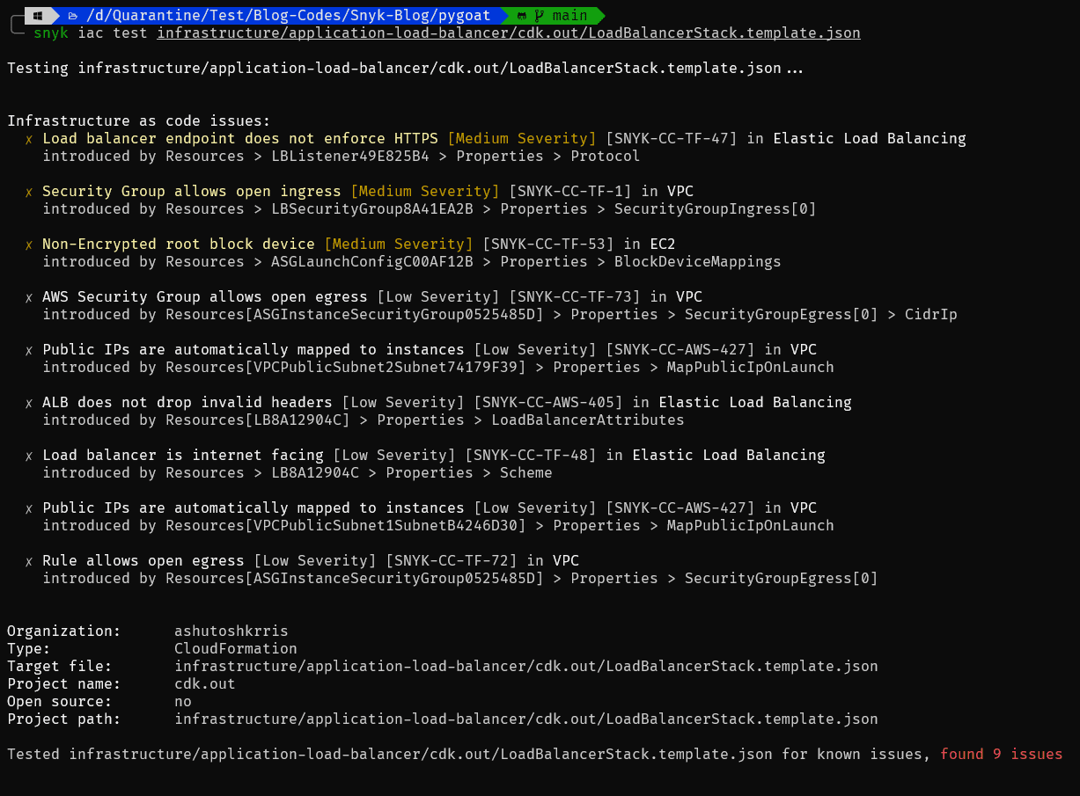Viewport: 1080px width, 796px height.
Task: Click the LBSecurityGroup8A41EA2B resource path line
Action: pyautogui.click(x=430, y=208)
